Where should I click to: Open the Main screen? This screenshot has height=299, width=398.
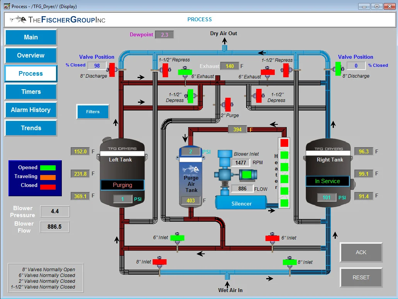click(31, 37)
